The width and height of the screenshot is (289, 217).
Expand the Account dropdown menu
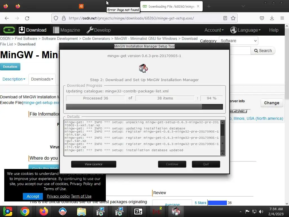(x=214, y=30)
